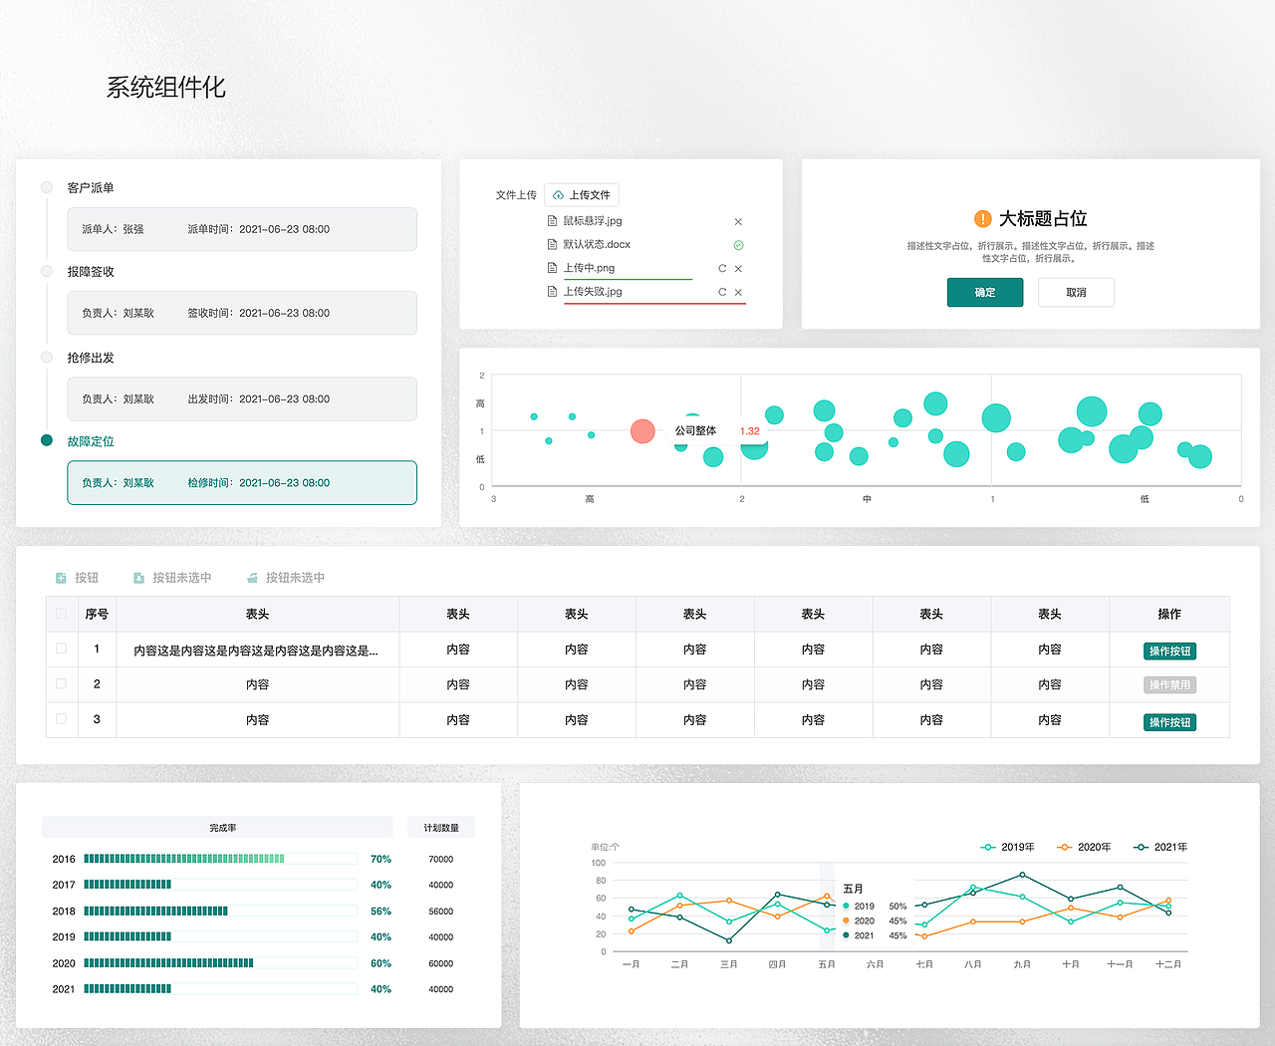Screen dimensions: 1275x1046
Task: Click the 2020 45% row in the 五月 tooltip
Action: [875, 921]
